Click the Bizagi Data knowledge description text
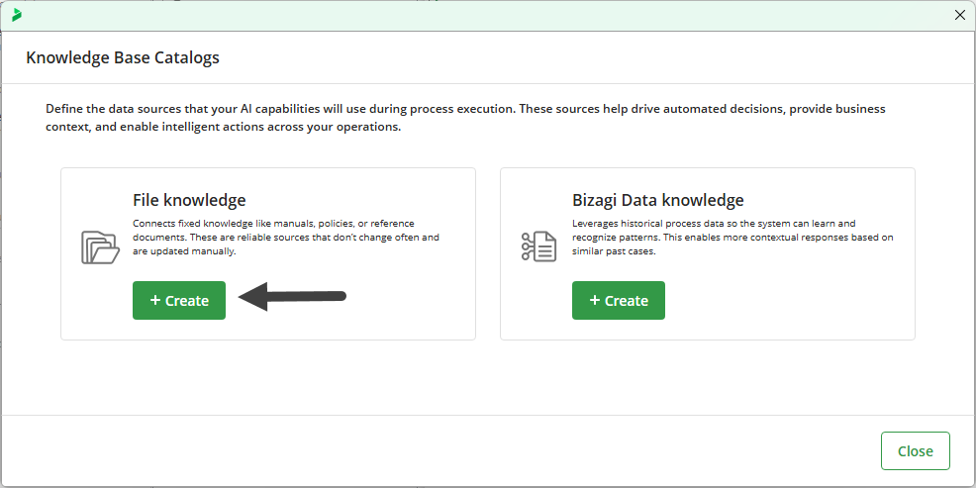 coord(732,238)
